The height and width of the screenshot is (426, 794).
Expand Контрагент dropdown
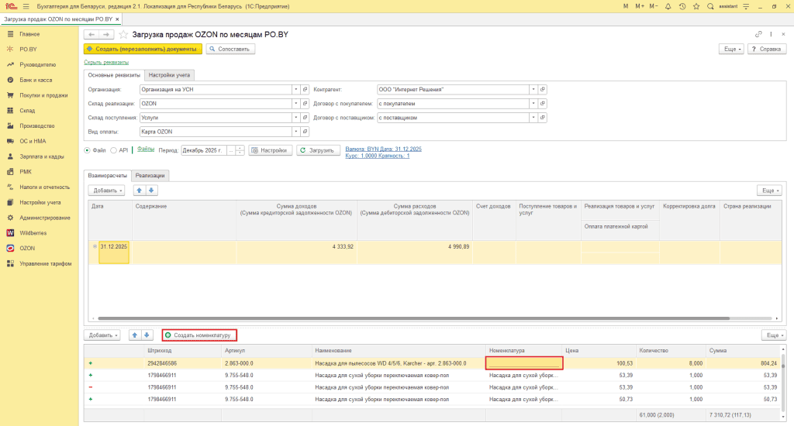[533, 90]
